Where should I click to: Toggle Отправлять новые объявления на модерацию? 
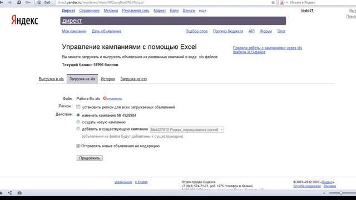click(78, 146)
